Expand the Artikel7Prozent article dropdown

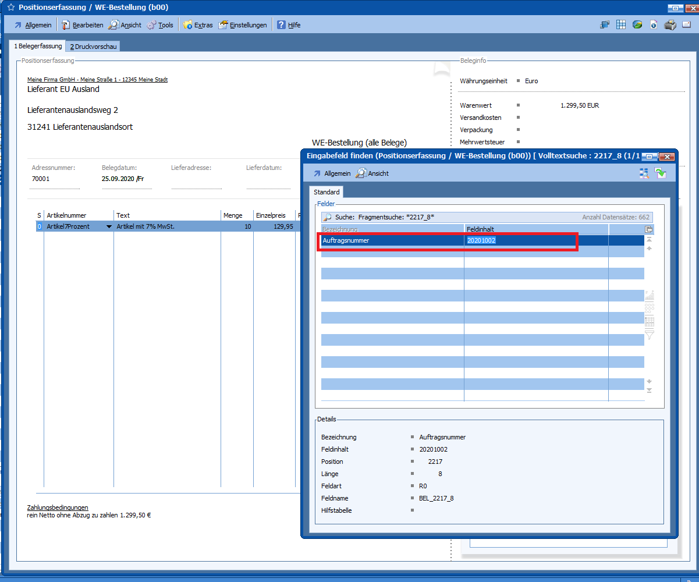(x=109, y=226)
